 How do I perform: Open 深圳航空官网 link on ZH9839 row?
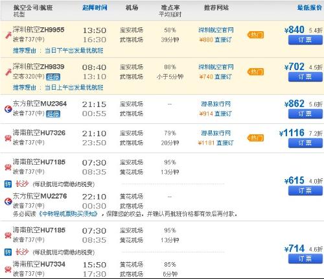[x=216, y=67]
